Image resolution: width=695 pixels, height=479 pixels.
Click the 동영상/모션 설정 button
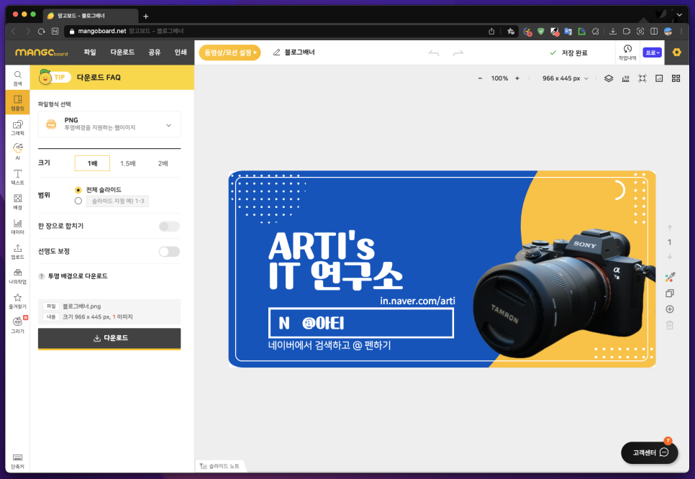pyautogui.click(x=230, y=53)
